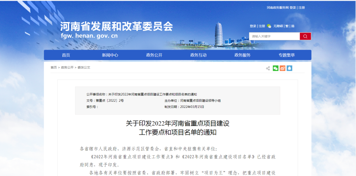Click the 索引号： label
The width and height of the screenshot is (356, 176).
pyautogui.click(x=92, y=107)
